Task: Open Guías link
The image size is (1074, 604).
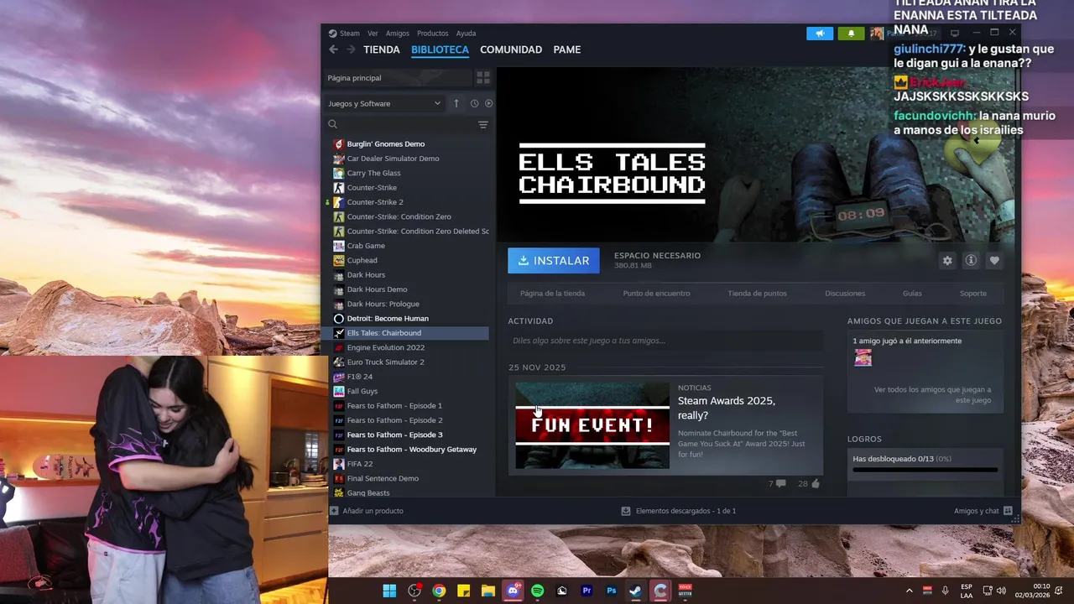Action: (912, 294)
